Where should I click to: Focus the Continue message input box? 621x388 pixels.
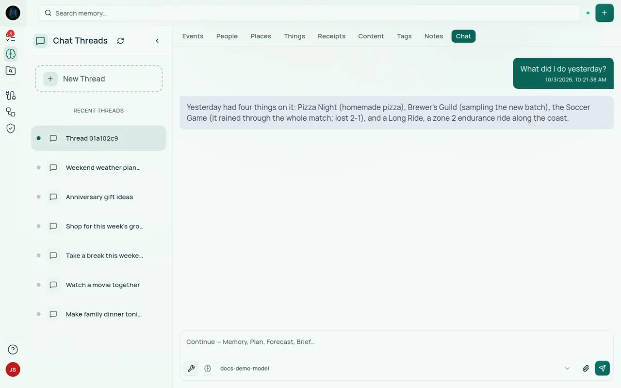pyautogui.click(x=396, y=342)
